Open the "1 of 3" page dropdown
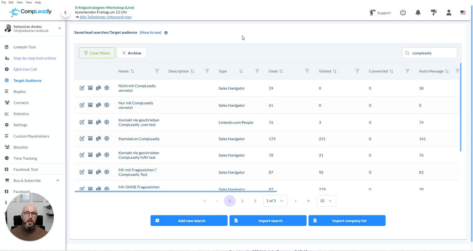 (x=275, y=201)
